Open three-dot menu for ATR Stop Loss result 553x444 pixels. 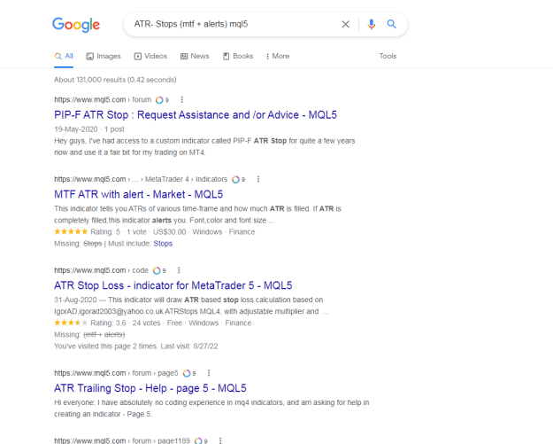[x=179, y=270]
